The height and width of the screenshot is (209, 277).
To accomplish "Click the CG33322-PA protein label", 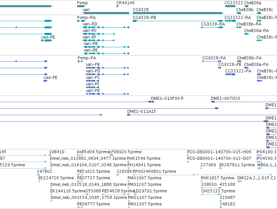I will click(x=238, y=71).
